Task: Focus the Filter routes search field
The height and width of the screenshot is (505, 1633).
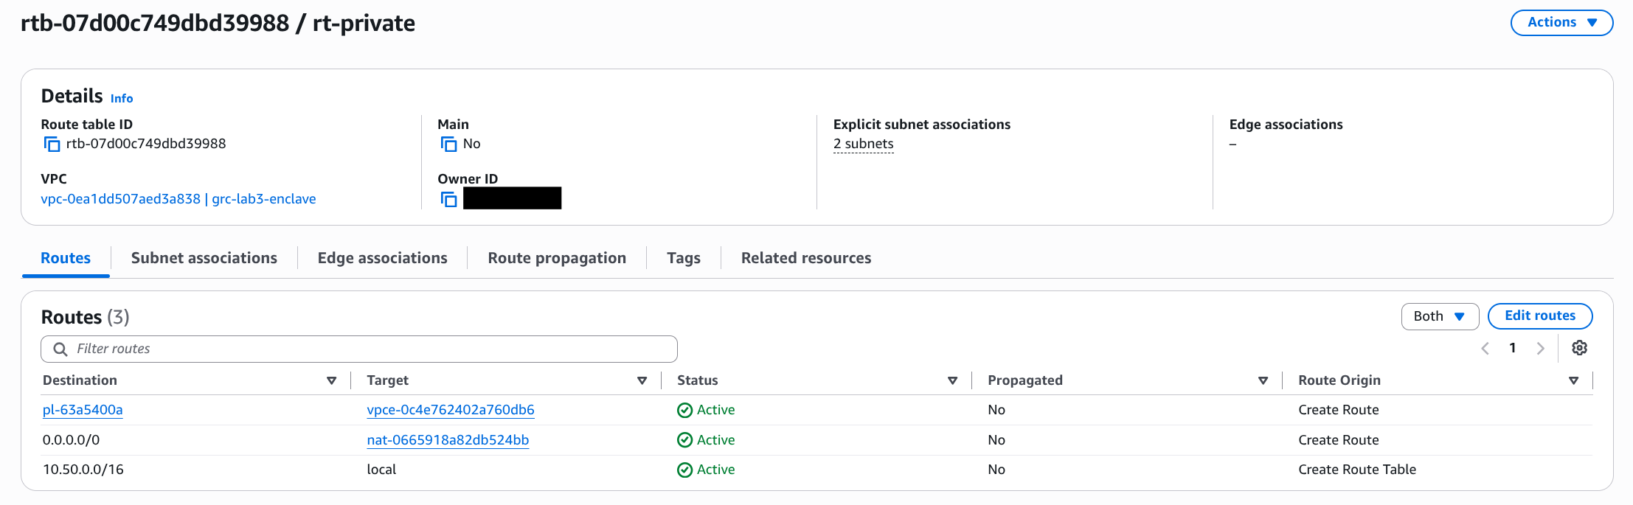Action: pos(359,349)
